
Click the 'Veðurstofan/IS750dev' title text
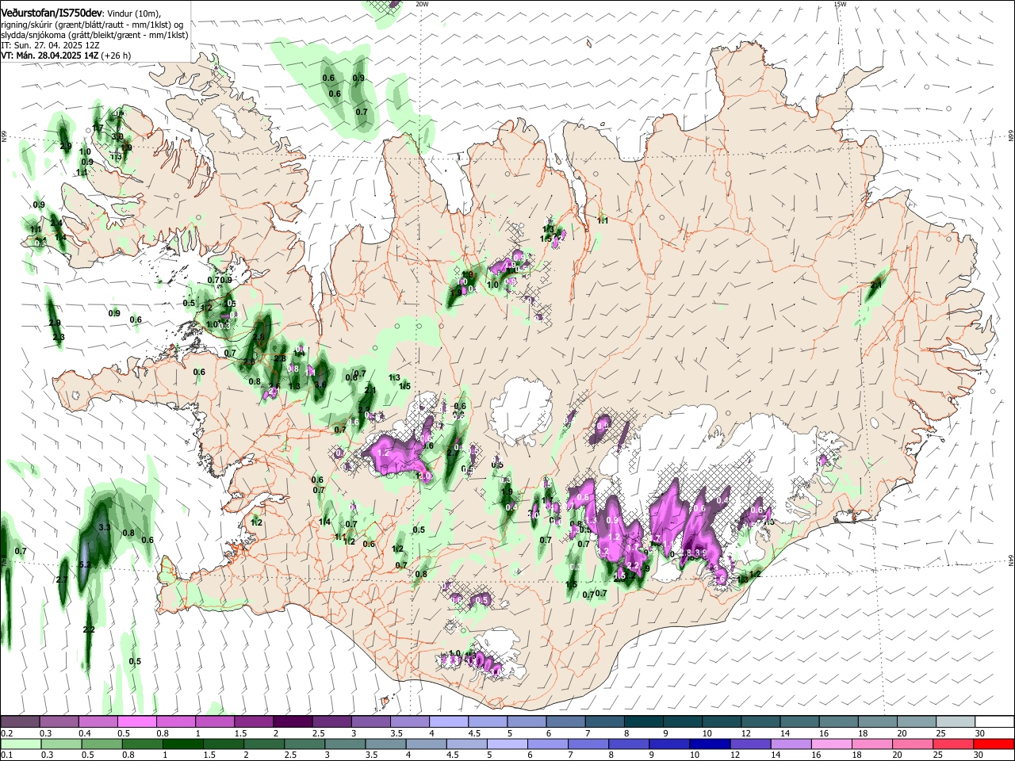click(52, 13)
